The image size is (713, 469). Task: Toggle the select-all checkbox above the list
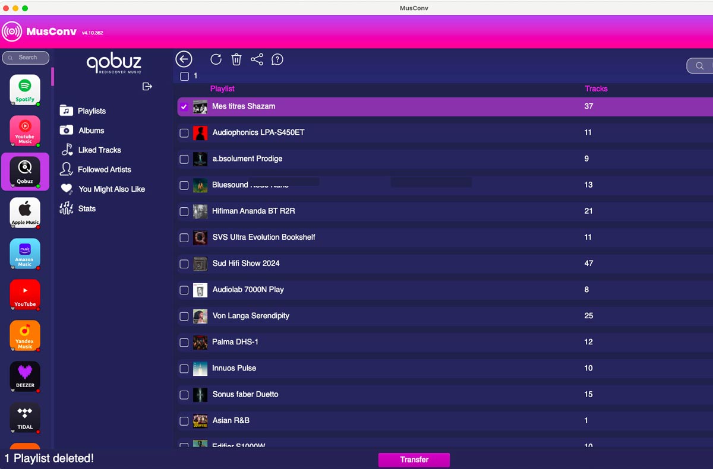184,76
